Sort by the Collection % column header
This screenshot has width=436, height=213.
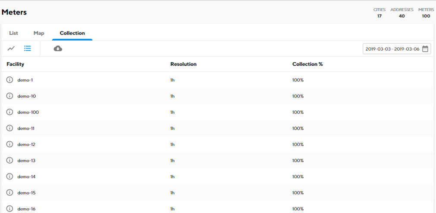[x=307, y=64]
